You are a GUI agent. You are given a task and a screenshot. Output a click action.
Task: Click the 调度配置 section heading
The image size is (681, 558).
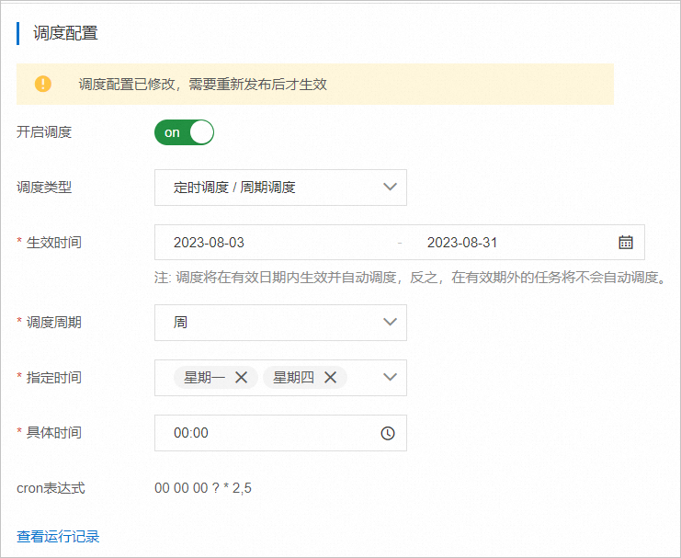65,33
